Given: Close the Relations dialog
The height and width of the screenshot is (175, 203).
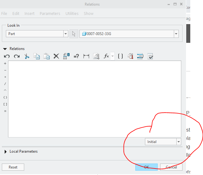Looking at the screenshot, I should click(x=181, y=4).
